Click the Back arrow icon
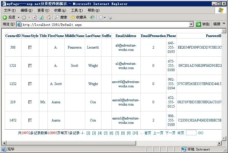Screen dimensions: 228x153 pos(5,17)
